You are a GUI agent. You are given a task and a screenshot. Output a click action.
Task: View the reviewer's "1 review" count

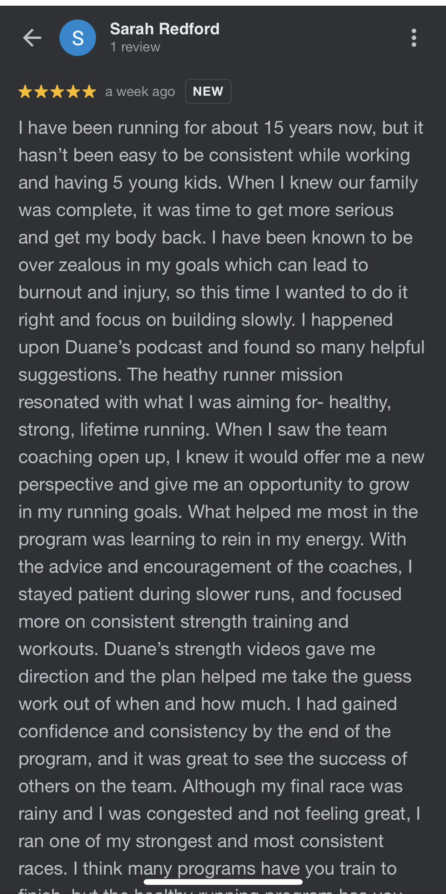135,47
